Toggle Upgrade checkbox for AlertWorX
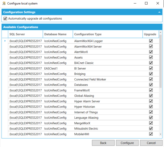This screenshot has height=147, width=164. (x=151, y=52)
